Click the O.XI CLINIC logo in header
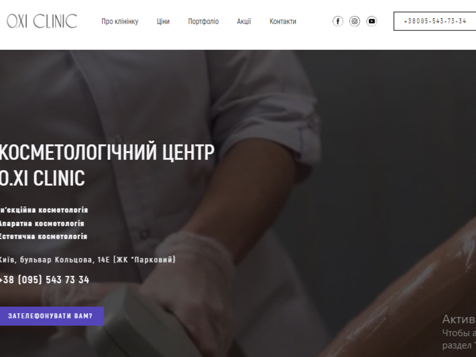Screen dimensions: 476x357 pyautogui.click(x=42, y=21)
